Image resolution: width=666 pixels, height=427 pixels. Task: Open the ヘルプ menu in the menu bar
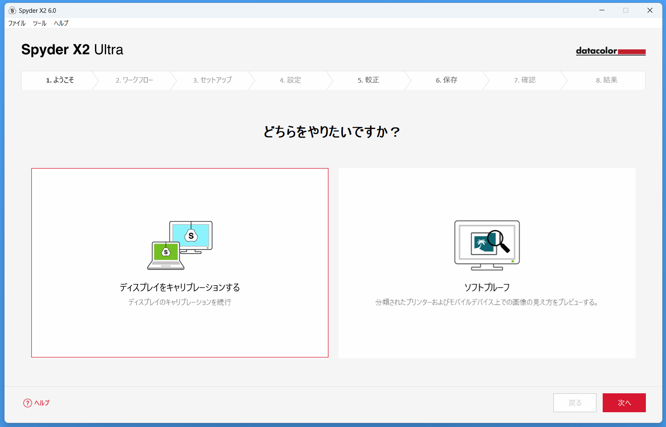61,23
